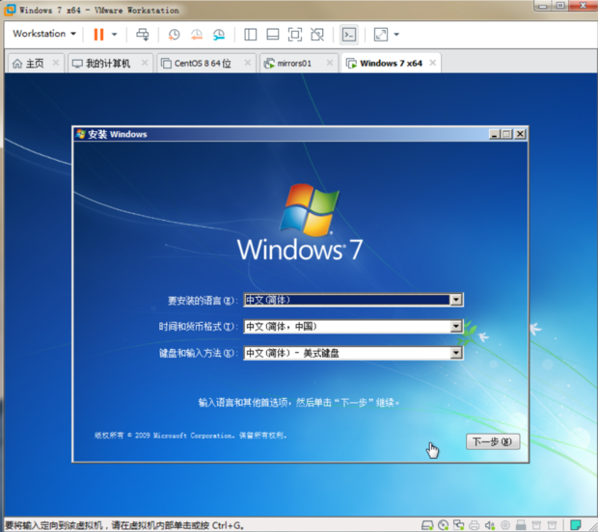Click the stretch guest display icon
Image resolution: width=598 pixels, height=532 pixels.
pos(381,35)
